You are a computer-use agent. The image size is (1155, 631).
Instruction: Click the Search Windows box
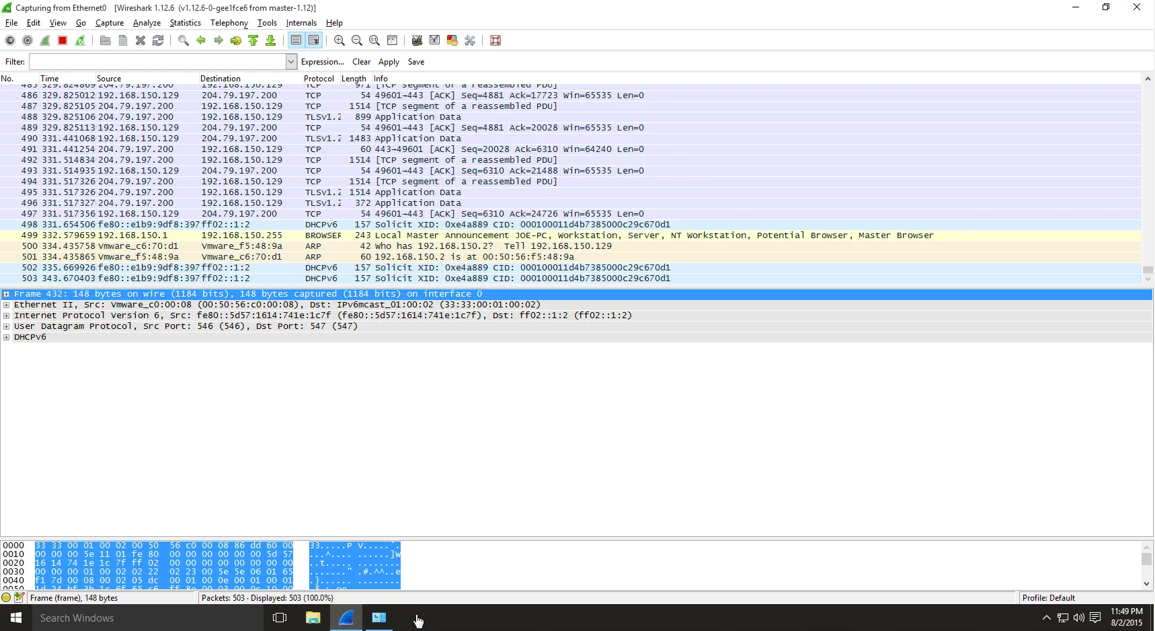click(148, 618)
